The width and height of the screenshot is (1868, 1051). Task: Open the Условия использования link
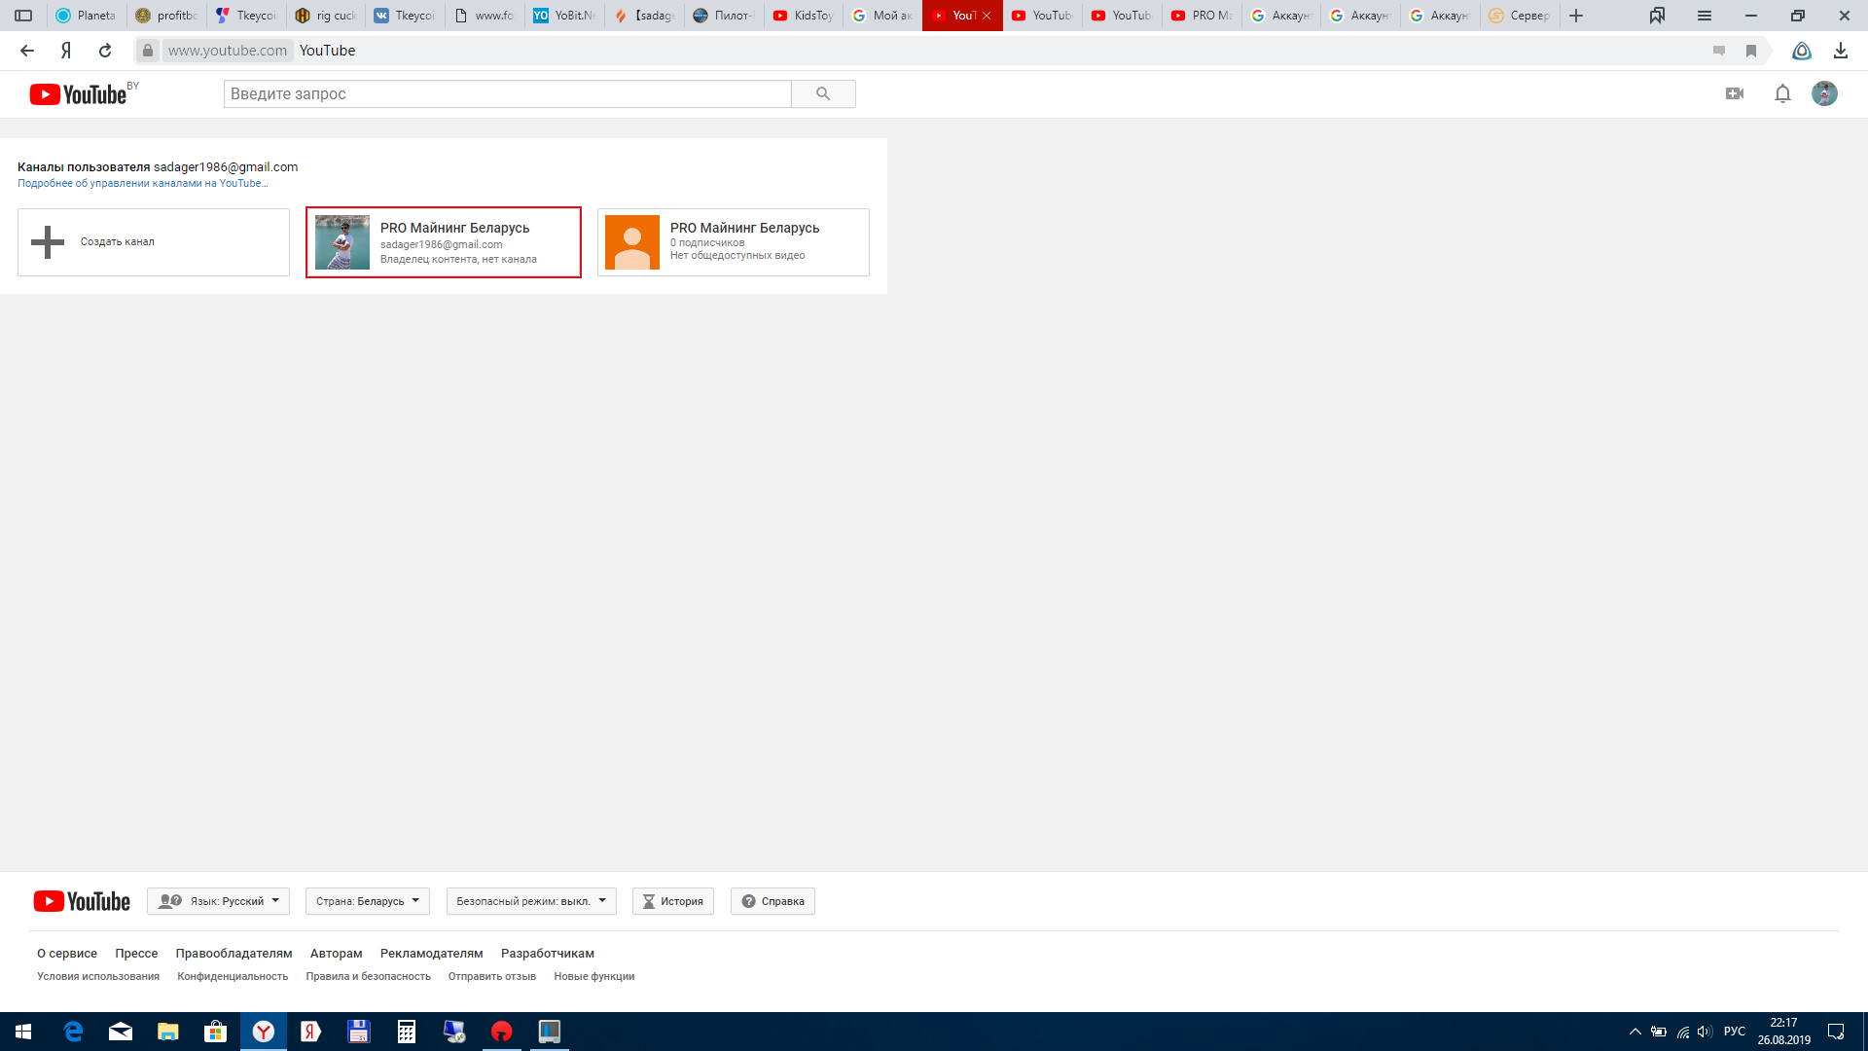(x=98, y=977)
